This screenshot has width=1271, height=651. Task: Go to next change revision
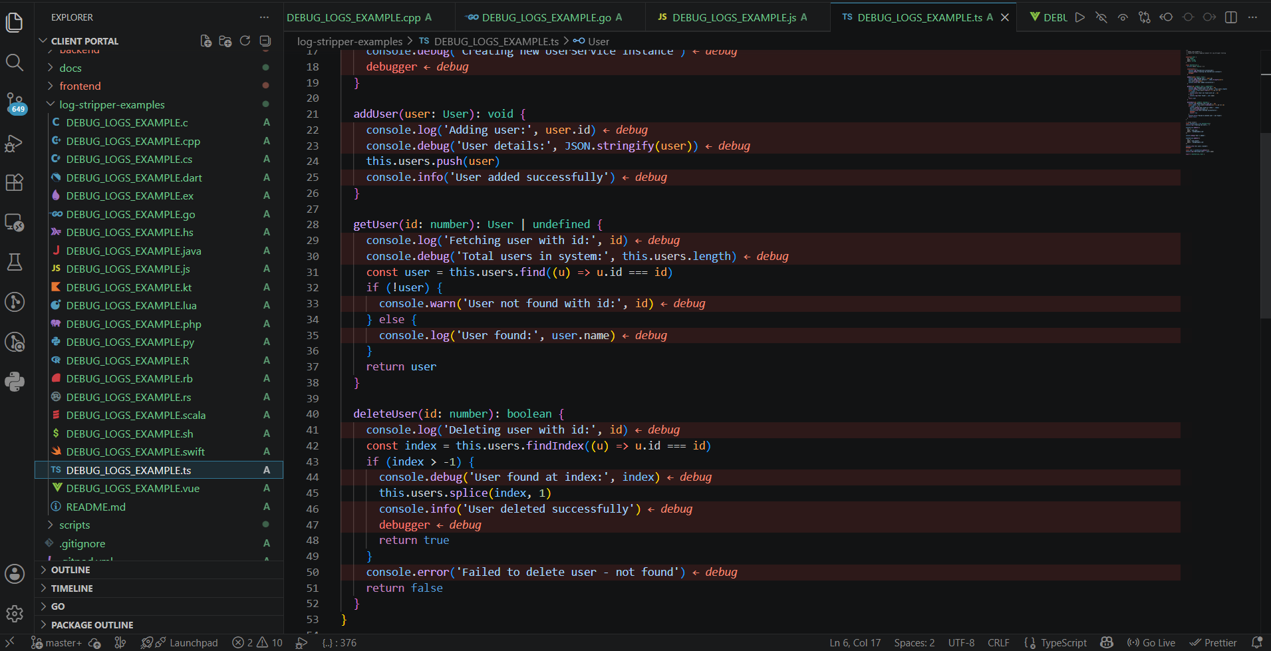1209,17
